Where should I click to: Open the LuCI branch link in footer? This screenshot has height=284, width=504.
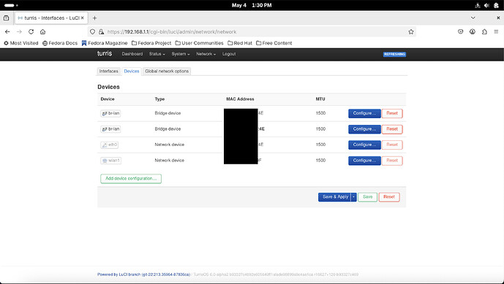[x=143, y=275]
